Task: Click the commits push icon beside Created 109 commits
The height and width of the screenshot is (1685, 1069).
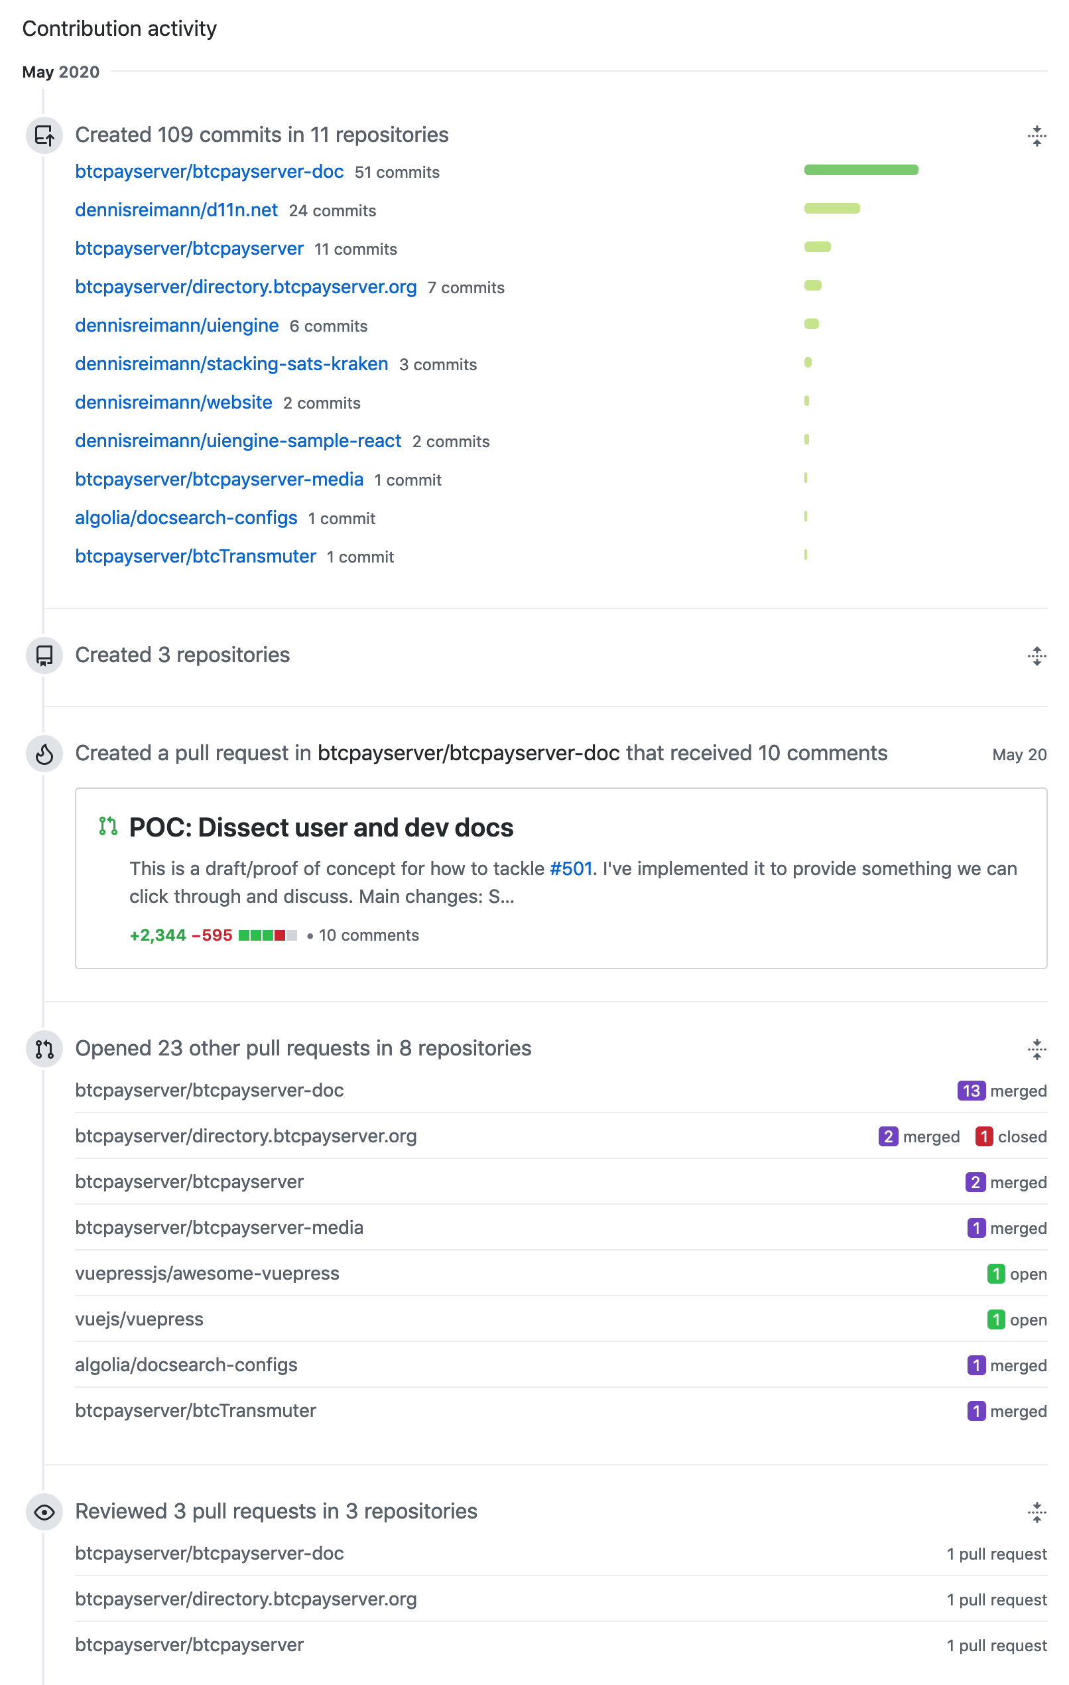Action: [44, 135]
